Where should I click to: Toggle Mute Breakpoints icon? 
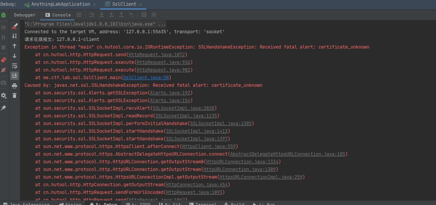pyautogui.click(x=3, y=70)
